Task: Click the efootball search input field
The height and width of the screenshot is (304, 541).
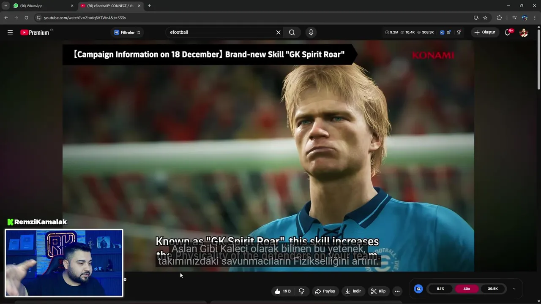Action: click(220, 32)
